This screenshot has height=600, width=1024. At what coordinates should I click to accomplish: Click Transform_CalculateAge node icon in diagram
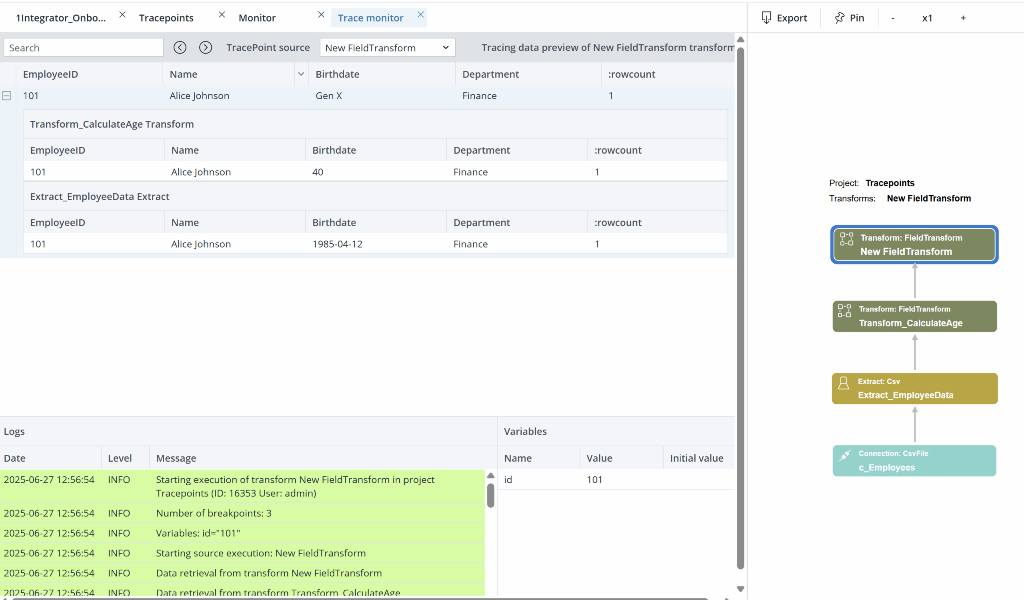pyautogui.click(x=844, y=311)
